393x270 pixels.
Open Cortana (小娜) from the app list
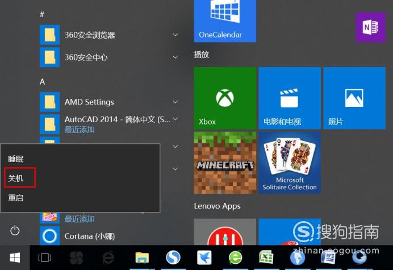(x=78, y=236)
